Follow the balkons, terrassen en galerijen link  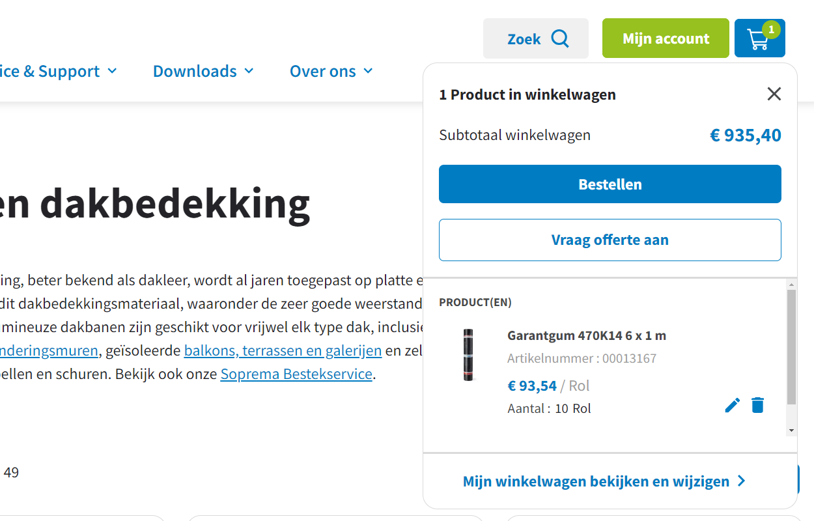coord(283,351)
